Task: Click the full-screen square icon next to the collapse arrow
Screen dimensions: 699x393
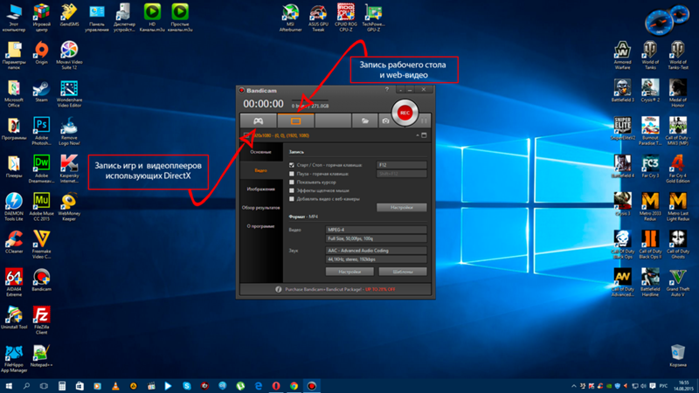Action: click(424, 135)
